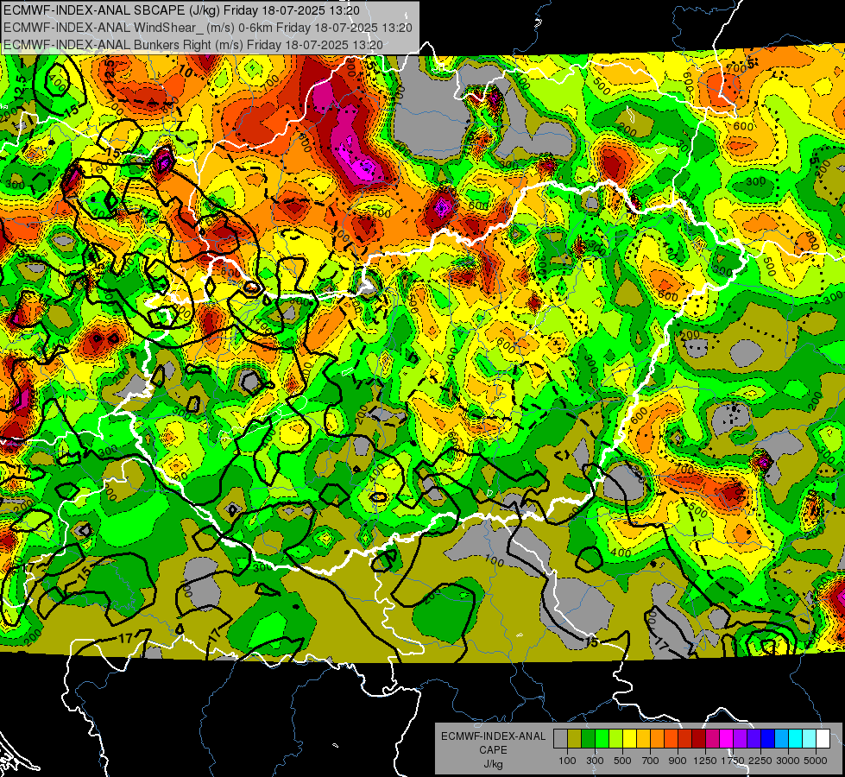The width and height of the screenshot is (845, 777).
Task: Select the WindShear_ 0-6km header line
Action: pos(207,28)
